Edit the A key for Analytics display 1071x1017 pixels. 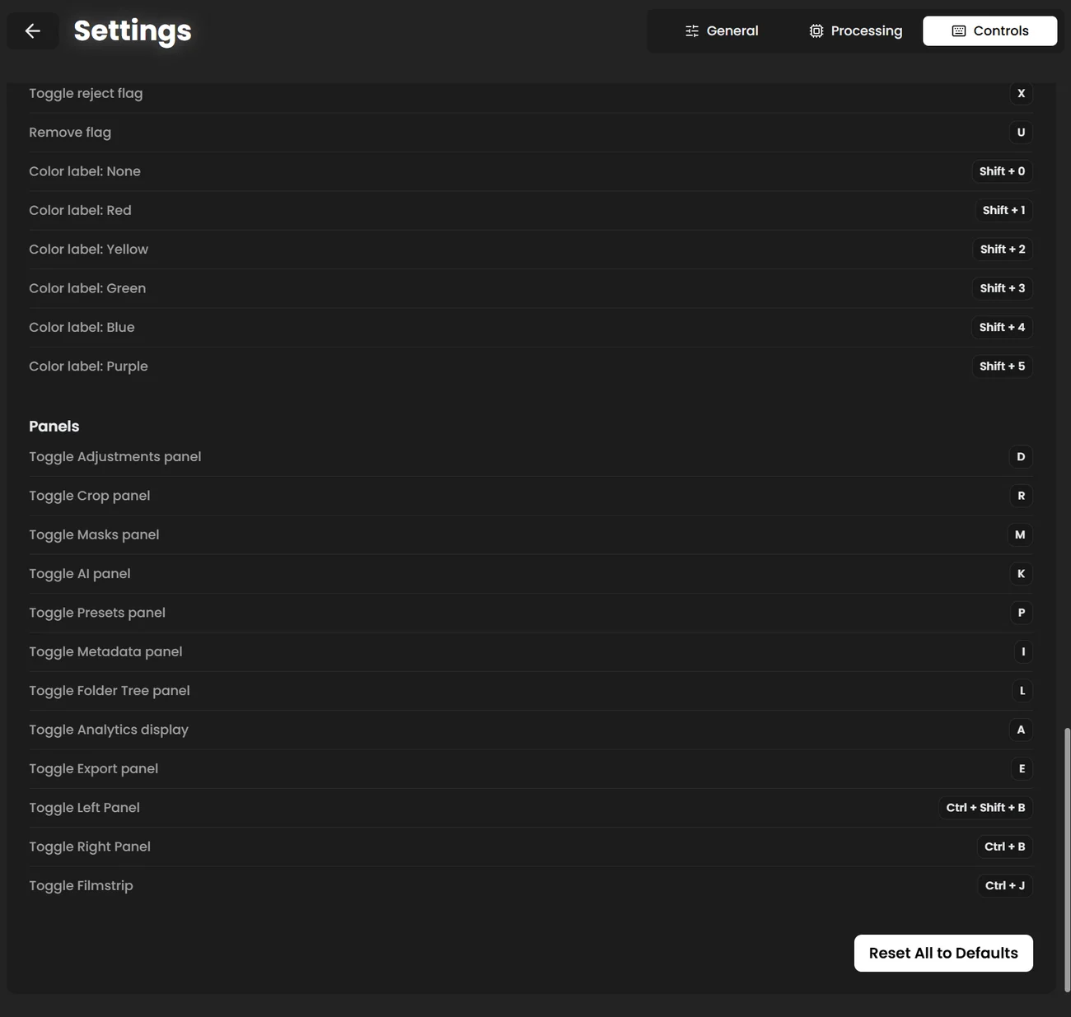(x=1021, y=730)
